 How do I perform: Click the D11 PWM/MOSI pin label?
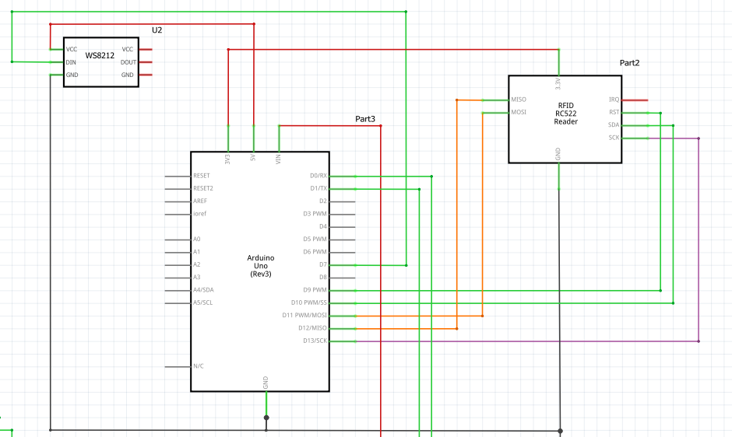tap(304, 315)
